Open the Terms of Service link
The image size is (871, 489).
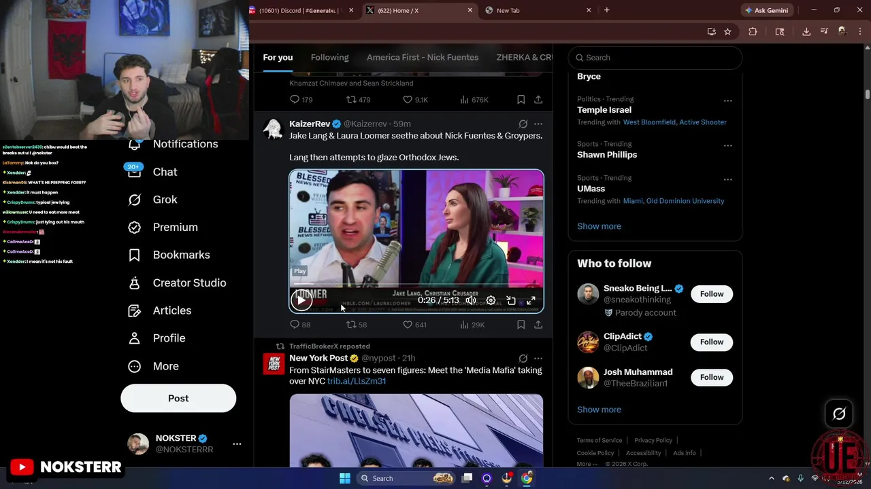(x=599, y=440)
